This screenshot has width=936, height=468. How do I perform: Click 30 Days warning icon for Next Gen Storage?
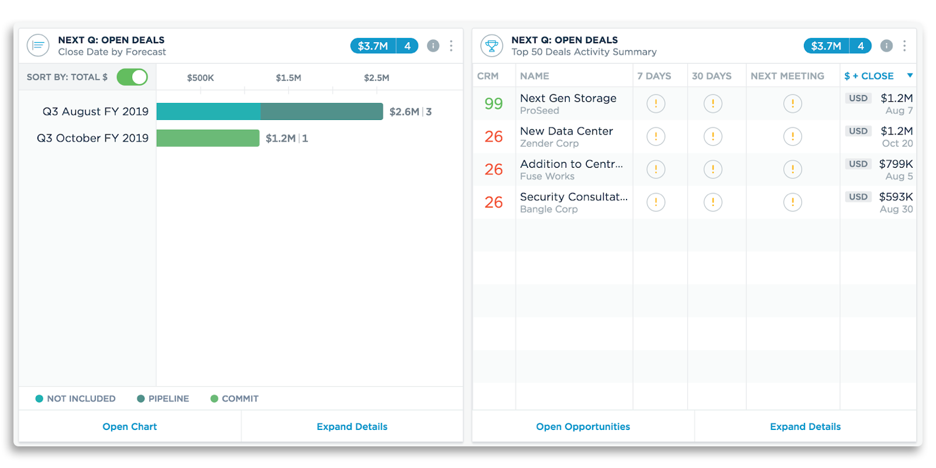click(713, 104)
